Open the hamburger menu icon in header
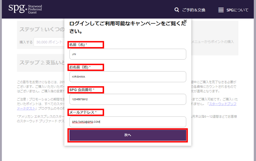The image size is (256, 161). pos(221,10)
